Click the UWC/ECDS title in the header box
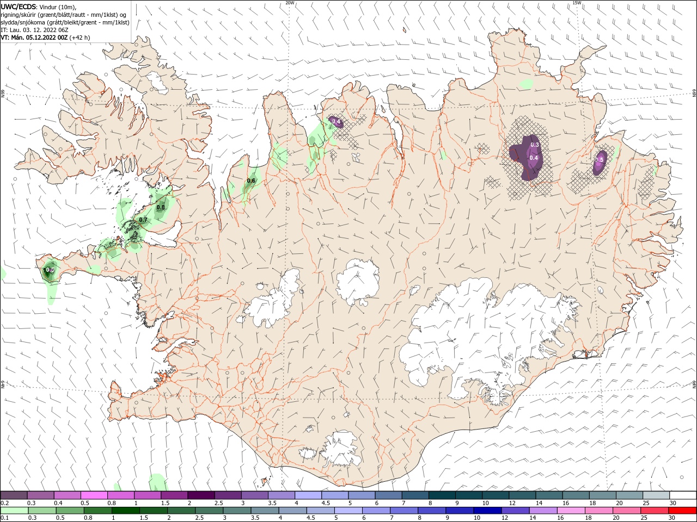The height and width of the screenshot is (522, 697). [19, 7]
